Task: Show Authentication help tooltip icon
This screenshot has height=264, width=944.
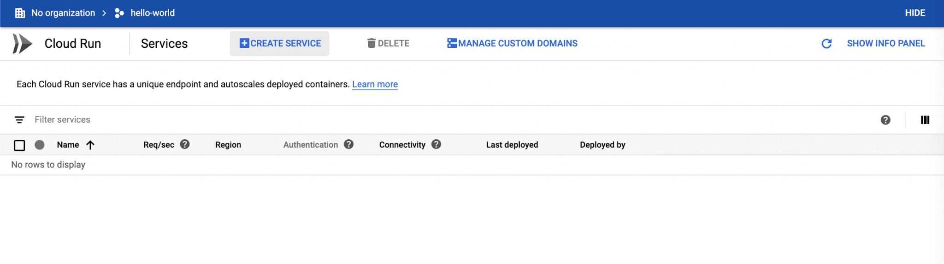Action: point(349,144)
